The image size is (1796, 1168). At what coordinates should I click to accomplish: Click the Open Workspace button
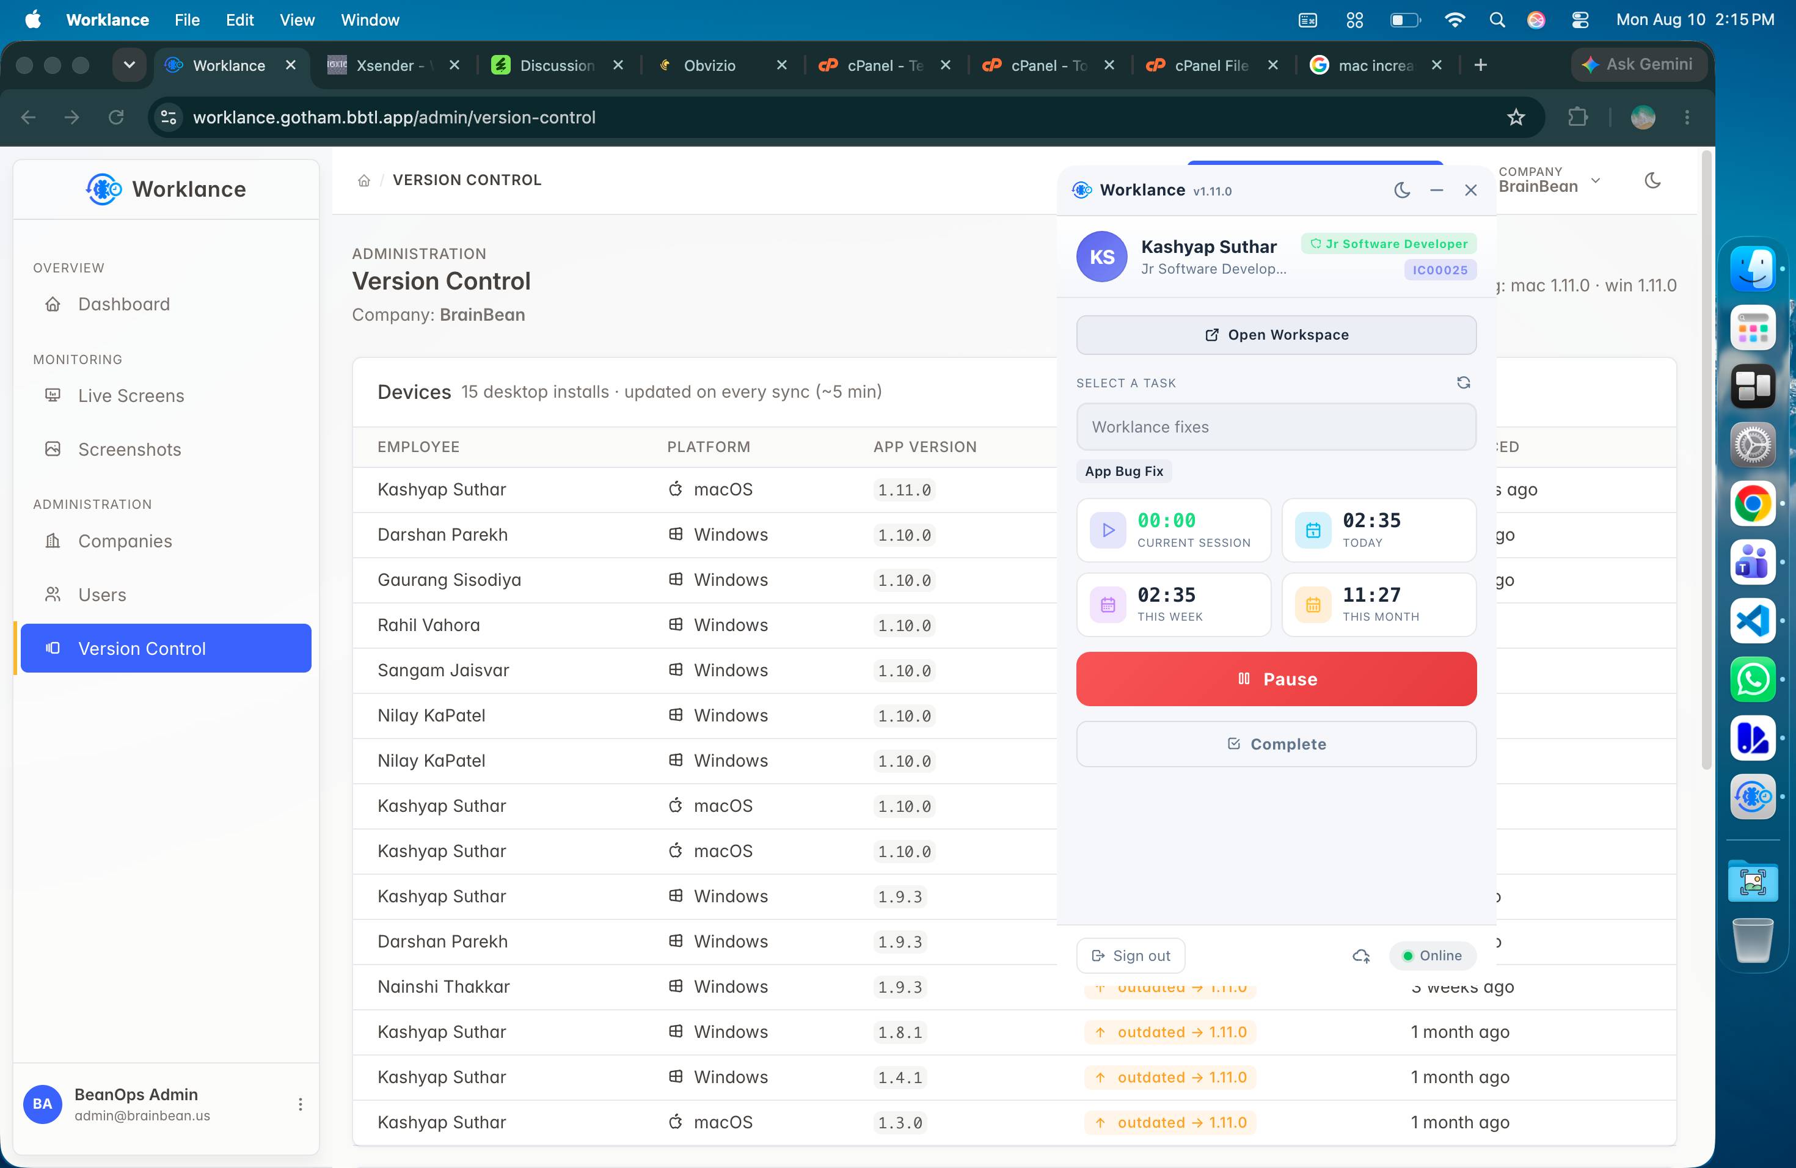click(x=1276, y=335)
